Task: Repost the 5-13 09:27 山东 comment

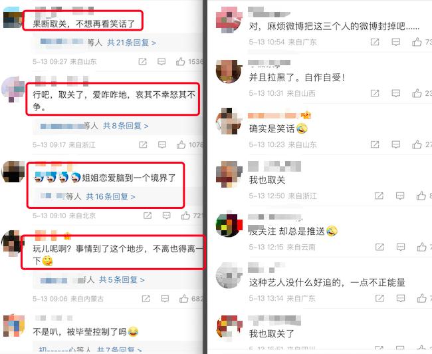Action: click(x=142, y=61)
